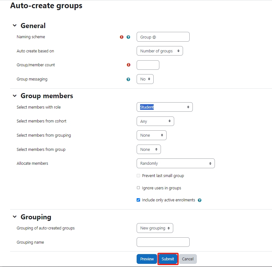
Task: Open the Grouping of auto-created groups dropdown
Action: click(155, 228)
